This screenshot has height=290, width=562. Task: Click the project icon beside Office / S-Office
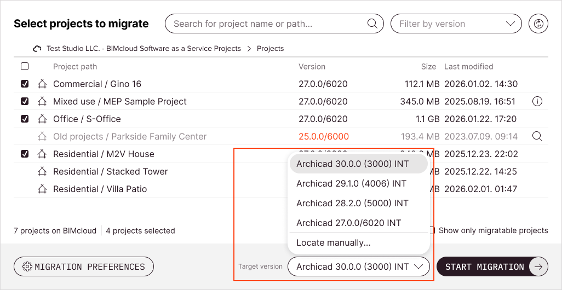click(x=42, y=119)
